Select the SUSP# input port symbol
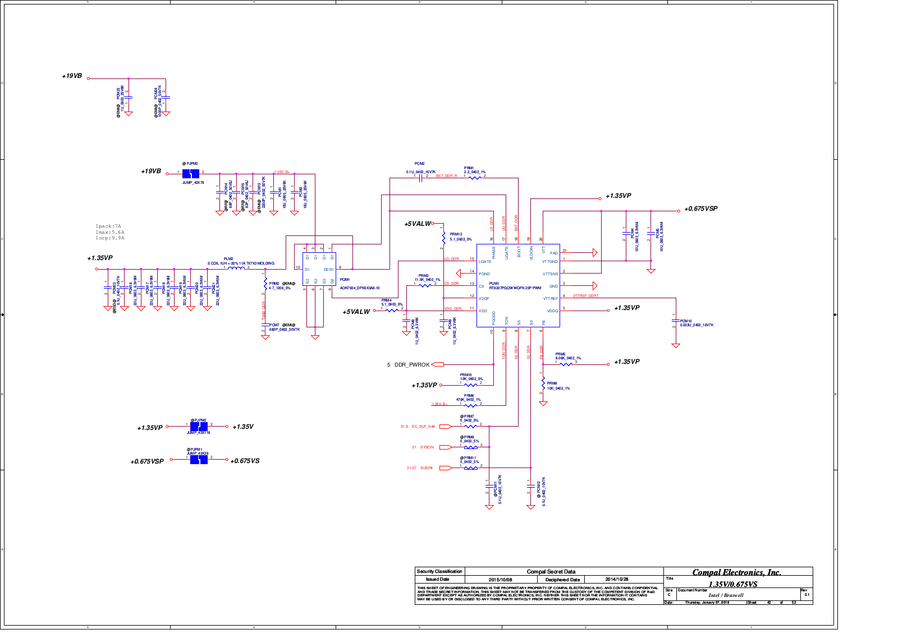 coord(445,468)
